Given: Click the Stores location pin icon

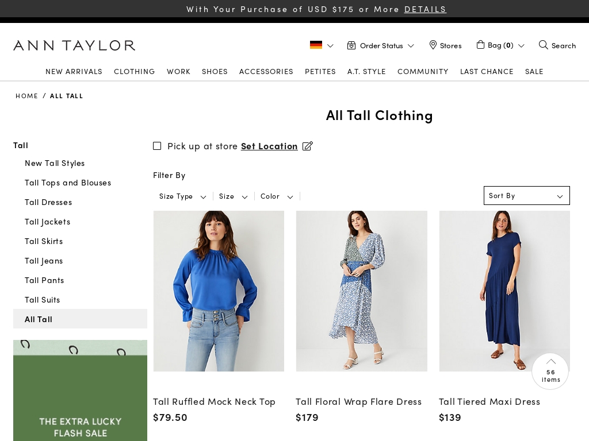Looking at the screenshot, I should pyautogui.click(x=433, y=45).
